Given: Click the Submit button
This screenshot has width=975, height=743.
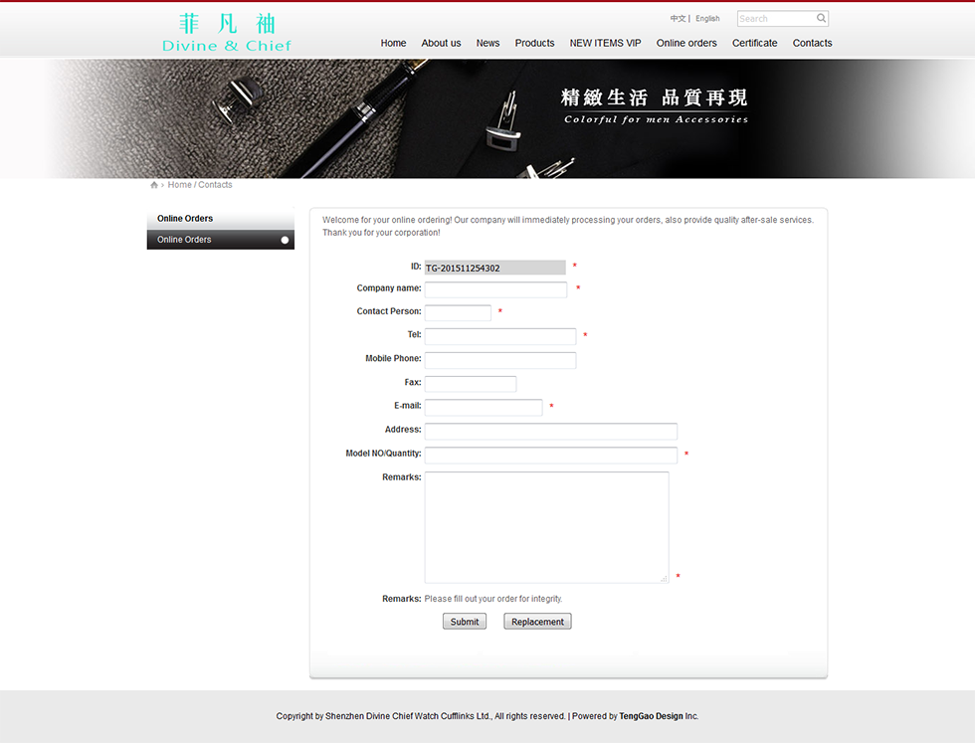Looking at the screenshot, I should tap(465, 621).
